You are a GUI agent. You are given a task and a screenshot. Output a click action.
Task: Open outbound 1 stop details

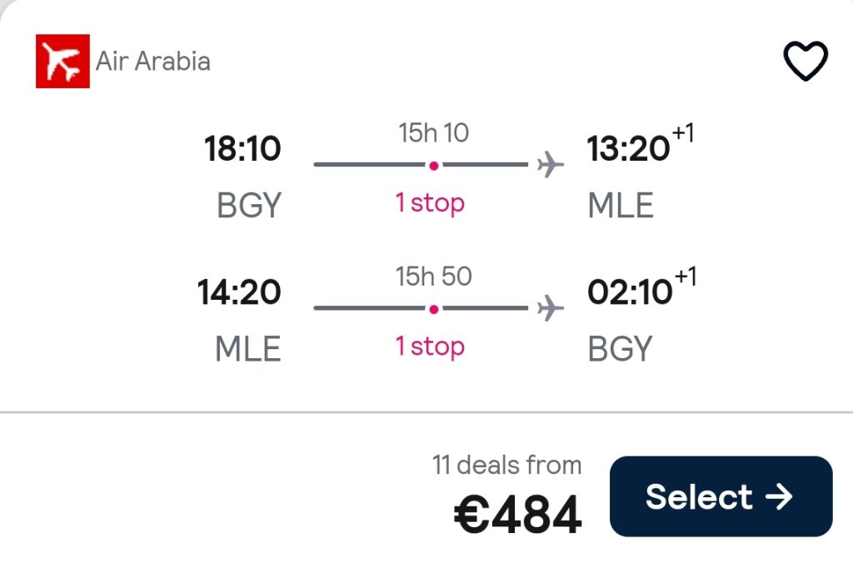430,203
